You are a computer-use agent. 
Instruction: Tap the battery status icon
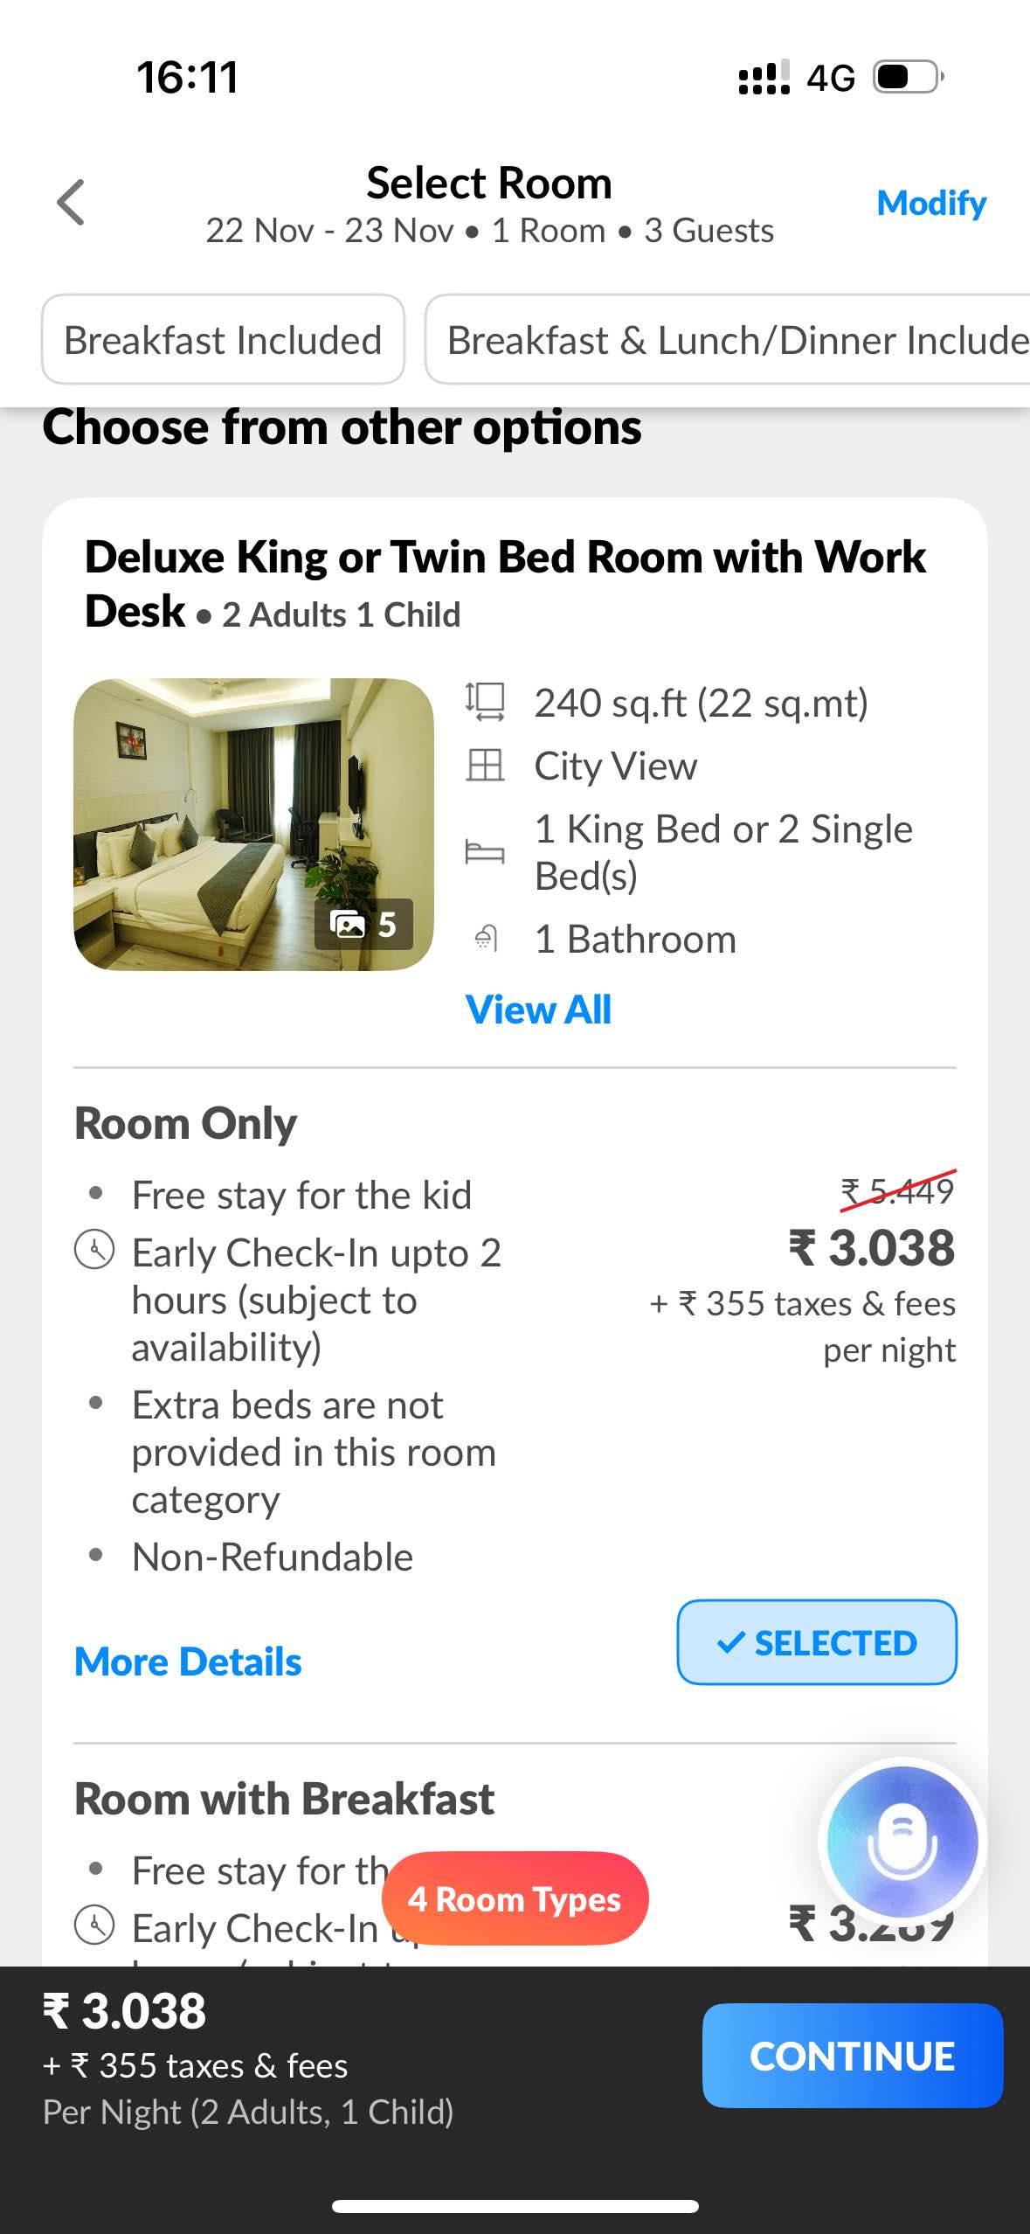(909, 77)
